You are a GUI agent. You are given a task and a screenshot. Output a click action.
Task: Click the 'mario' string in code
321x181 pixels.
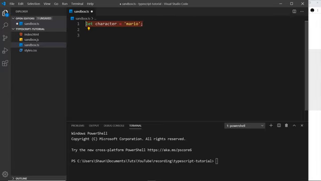pos(132,24)
